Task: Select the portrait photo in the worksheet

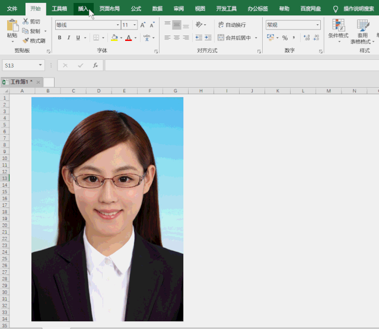Action: [107, 209]
